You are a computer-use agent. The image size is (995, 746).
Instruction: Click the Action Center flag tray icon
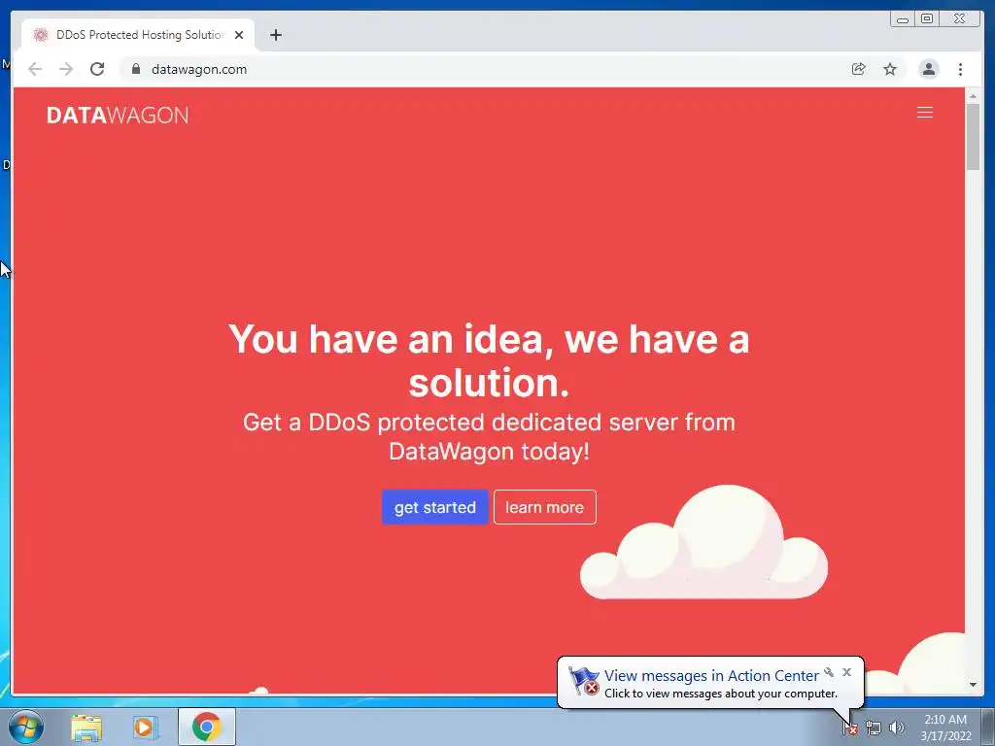(850, 729)
